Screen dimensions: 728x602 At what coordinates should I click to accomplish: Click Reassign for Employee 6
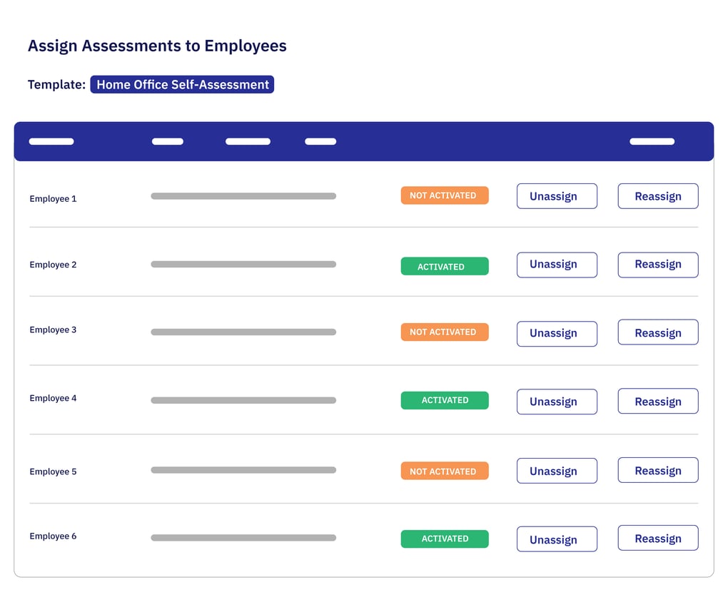(x=657, y=538)
